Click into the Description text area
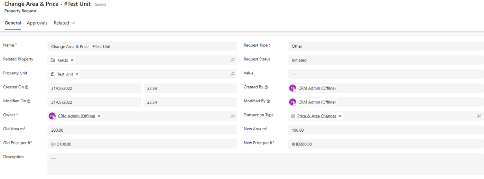Viewport: 484px width, 179px height. [265, 164]
